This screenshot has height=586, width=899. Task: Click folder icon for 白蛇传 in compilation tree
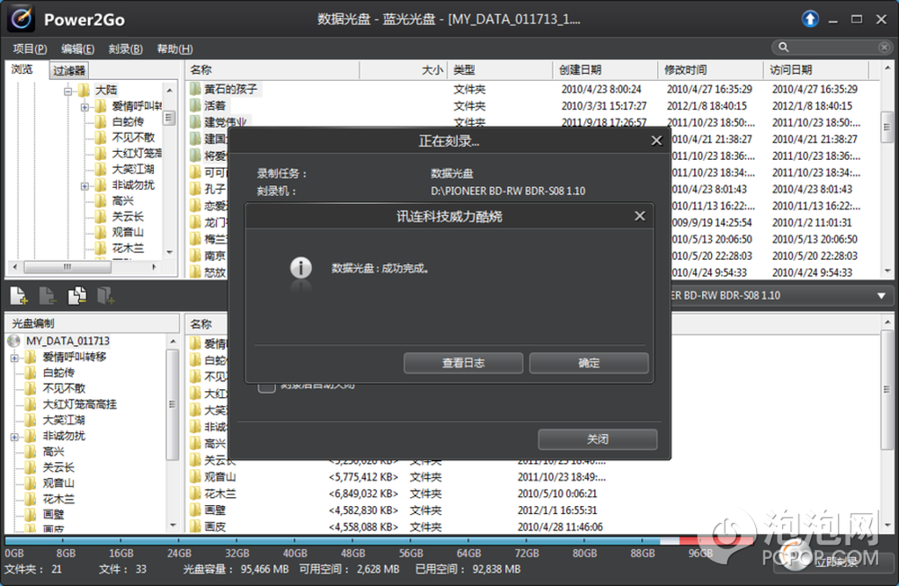[x=31, y=373]
